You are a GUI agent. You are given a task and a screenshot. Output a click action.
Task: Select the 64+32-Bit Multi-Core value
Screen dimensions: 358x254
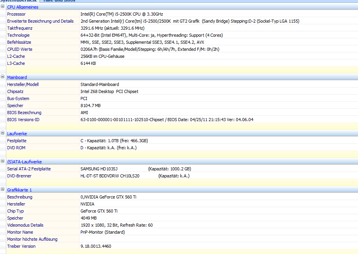pyautogui.click(x=152, y=35)
